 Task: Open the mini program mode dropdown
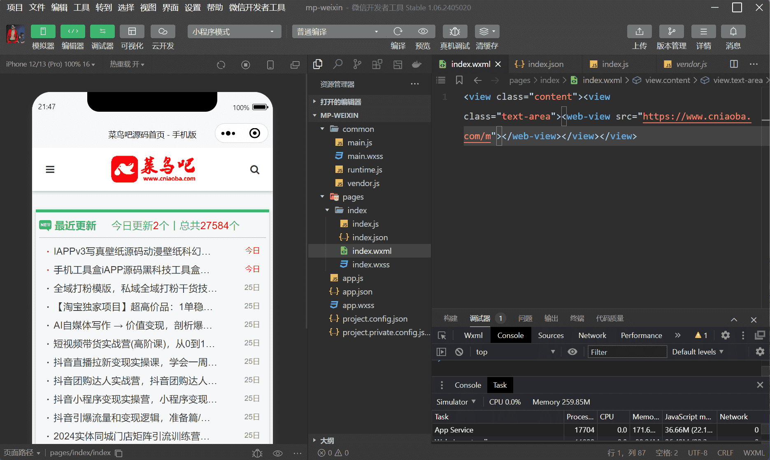tap(234, 32)
